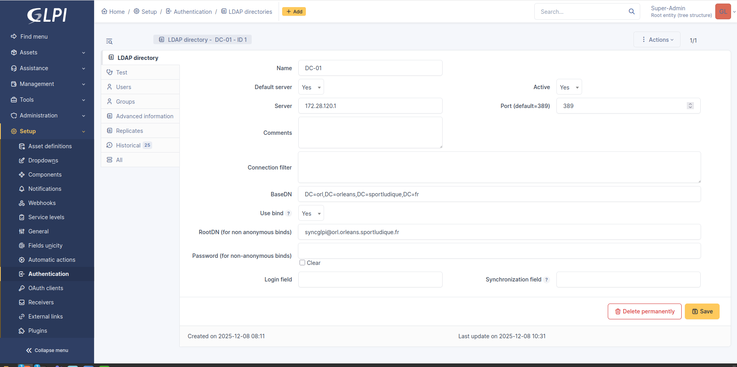Open the Active dropdown set to Yes
The width and height of the screenshot is (737, 367).
(x=569, y=87)
